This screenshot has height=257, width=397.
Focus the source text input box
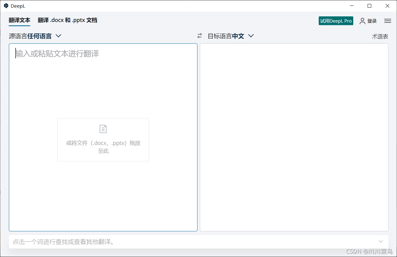[103, 137]
